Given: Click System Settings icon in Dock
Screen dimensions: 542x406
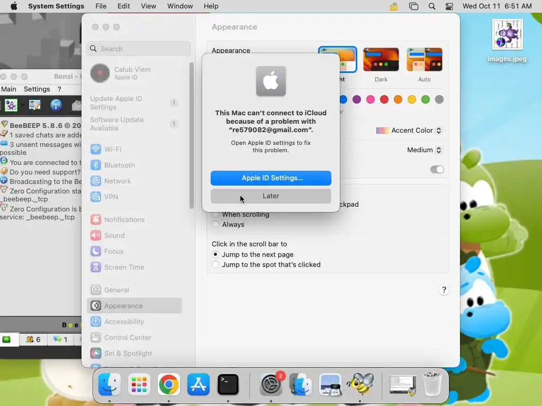Looking at the screenshot, I should coord(271,385).
